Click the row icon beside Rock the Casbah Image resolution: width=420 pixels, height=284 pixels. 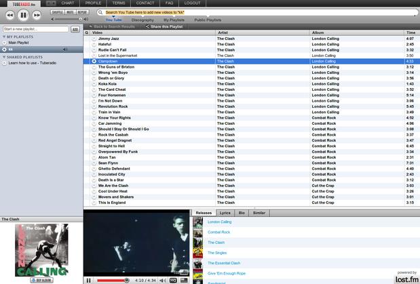point(94,135)
